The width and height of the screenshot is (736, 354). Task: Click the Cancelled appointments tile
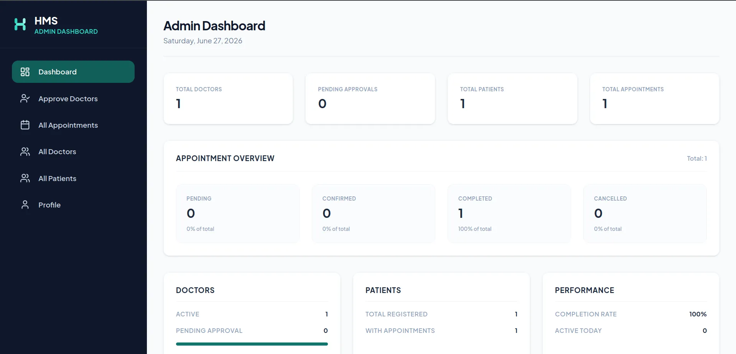(x=645, y=214)
